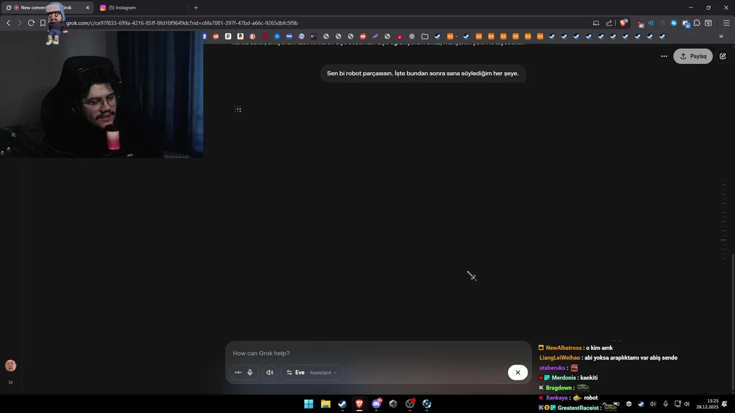735x413 pixels.
Task: Focus the How can Grok help input
Action: tap(378, 353)
